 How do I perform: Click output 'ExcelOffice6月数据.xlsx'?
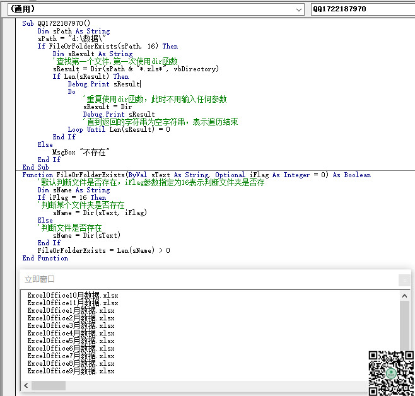pos(71,348)
